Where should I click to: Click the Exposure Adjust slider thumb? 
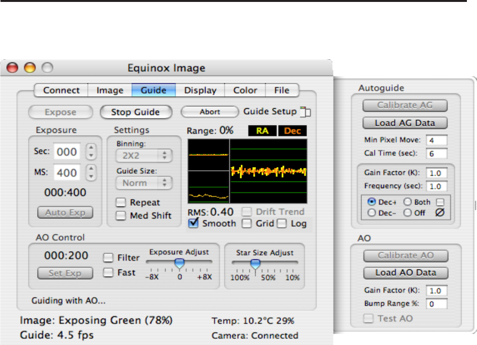(180, 264)
